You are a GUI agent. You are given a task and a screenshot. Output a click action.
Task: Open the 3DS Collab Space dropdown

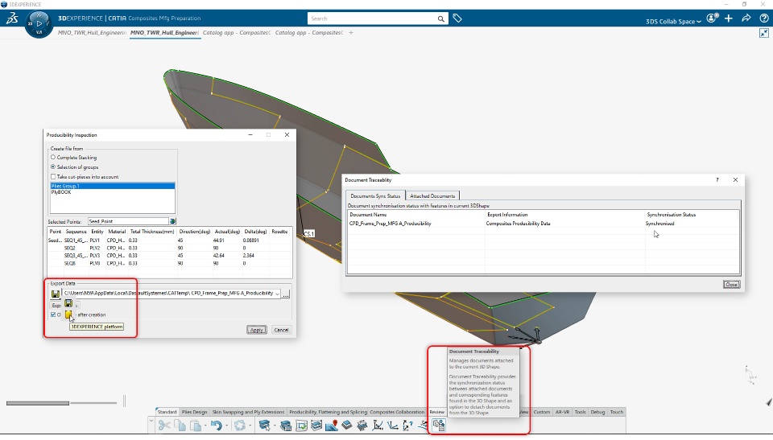(x=673, y=21)
